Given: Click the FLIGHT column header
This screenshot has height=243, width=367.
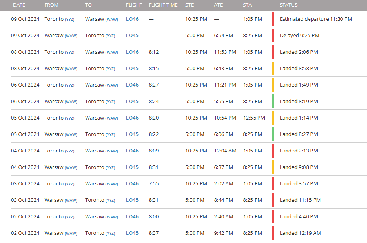Looking at the screenshot, I should (134, 5).
